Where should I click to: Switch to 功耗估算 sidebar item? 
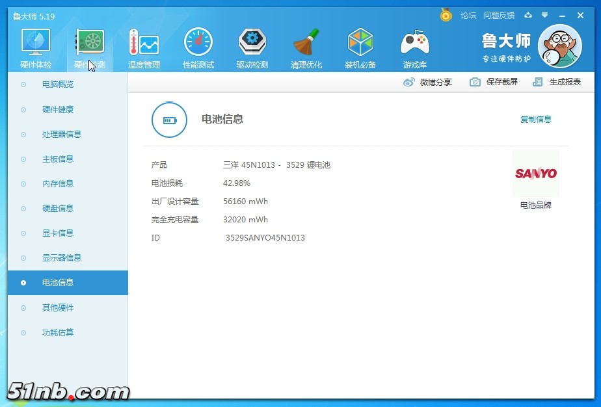(x=58, y=333)
